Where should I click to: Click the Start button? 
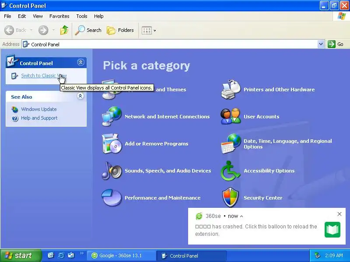[x=21, y=255]
